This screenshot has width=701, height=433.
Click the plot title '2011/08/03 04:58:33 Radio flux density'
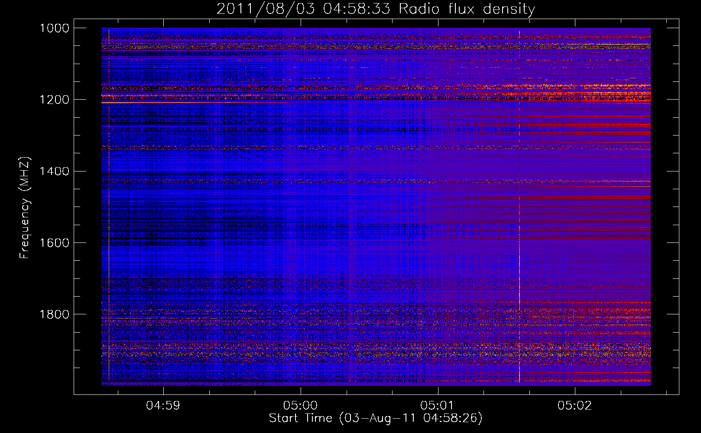(376, 9)
